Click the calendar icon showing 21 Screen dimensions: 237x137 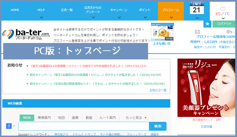(x=197, y=8)
